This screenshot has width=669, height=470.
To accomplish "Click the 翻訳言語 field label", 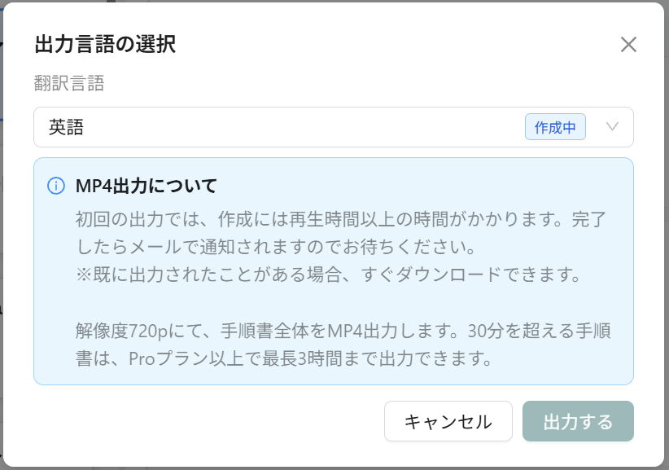I will (69, 83).
